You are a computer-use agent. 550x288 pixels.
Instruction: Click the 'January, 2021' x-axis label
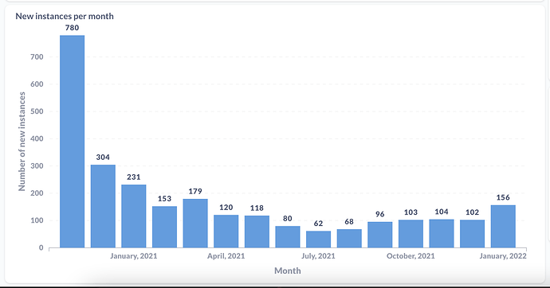tap(134, 256)
